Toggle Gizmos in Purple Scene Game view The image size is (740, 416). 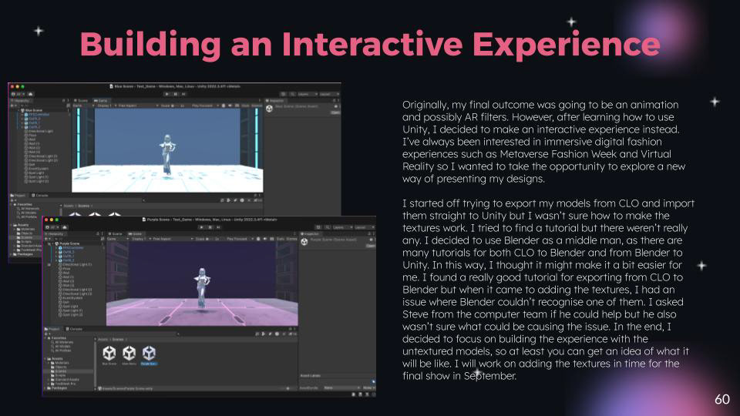[291, 239]
